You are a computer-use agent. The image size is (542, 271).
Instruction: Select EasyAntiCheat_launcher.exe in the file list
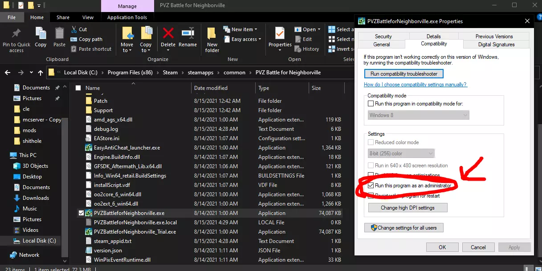pyautogui.click(x=126, y=148)
